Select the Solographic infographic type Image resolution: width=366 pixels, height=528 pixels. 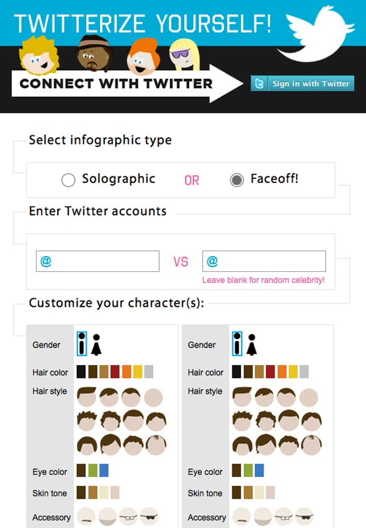click(x=68, y=180)
